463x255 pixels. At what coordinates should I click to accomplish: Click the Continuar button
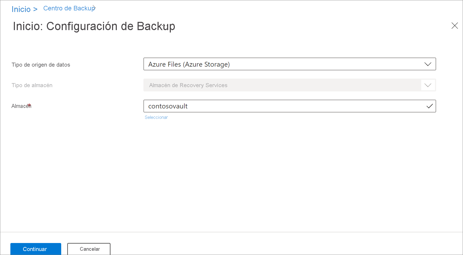pos(36,249)
